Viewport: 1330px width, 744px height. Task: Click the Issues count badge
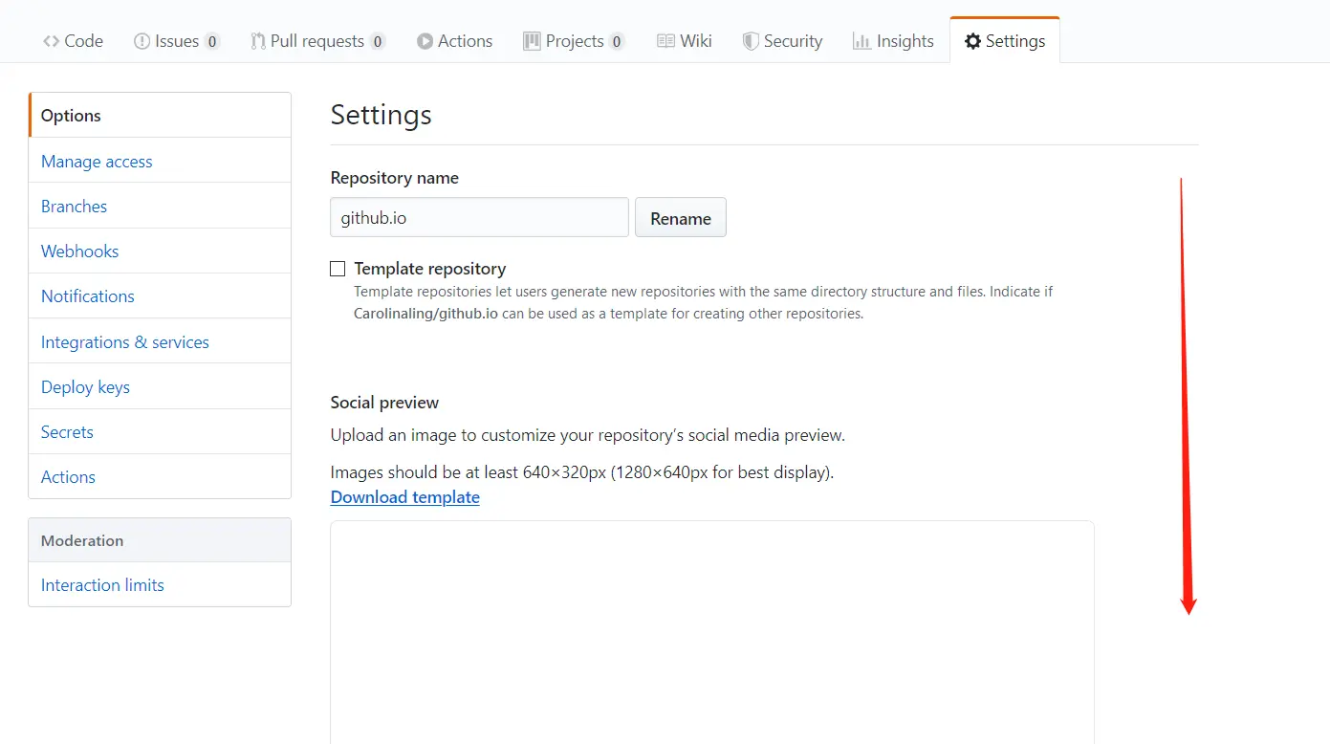[212, 41]
